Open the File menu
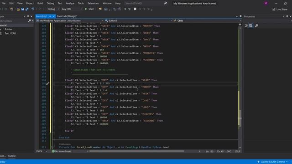The width and height of the screenshot is (292, 164). 3,3
